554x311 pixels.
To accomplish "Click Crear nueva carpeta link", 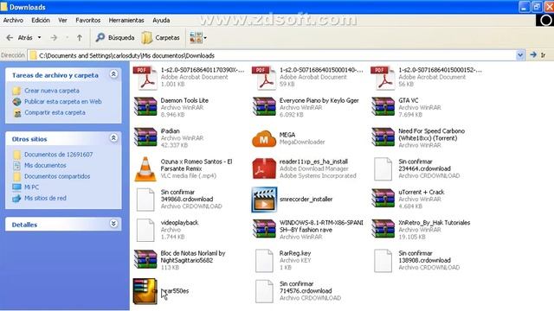I will (52, 91).
